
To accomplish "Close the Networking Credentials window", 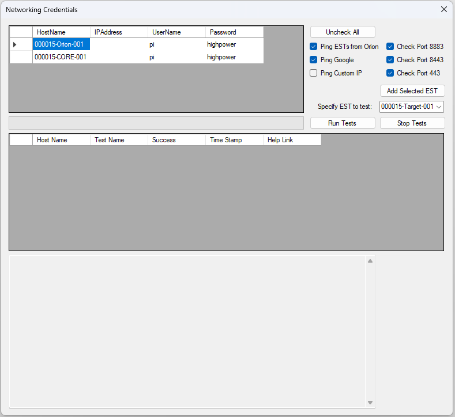I will pyautogui.click(x=443, y=10).
